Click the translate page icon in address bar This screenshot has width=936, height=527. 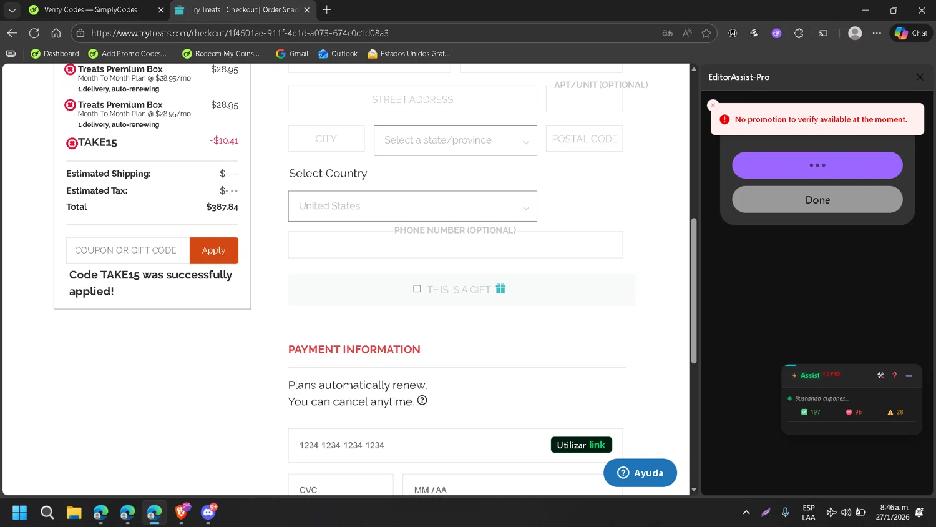coord(667,33)
